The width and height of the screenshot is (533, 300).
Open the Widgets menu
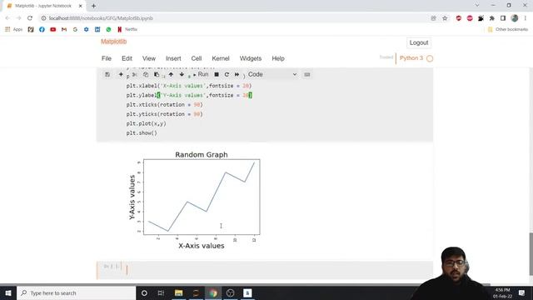(x=251, y=58)
